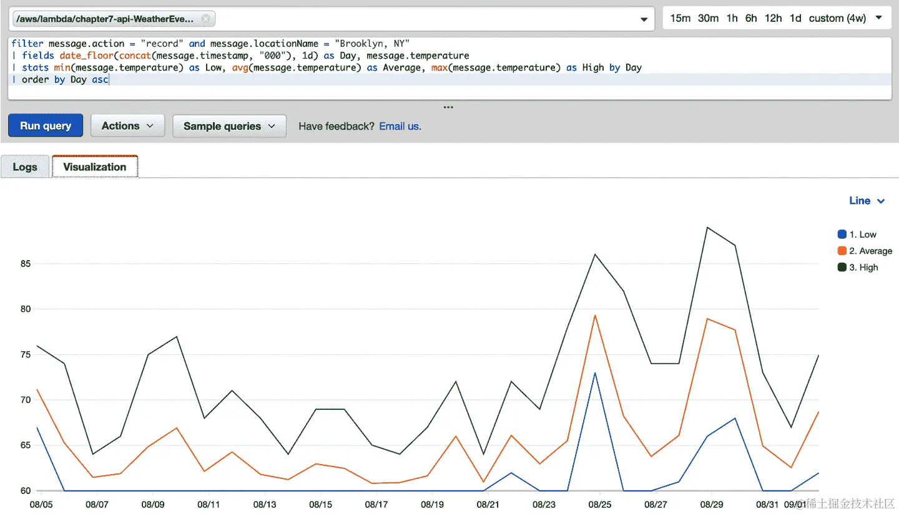Image resolution: width=899 pixels, height=514 pixels.
Task: Click the '1. Low' legend label
Action: point(863,235)
